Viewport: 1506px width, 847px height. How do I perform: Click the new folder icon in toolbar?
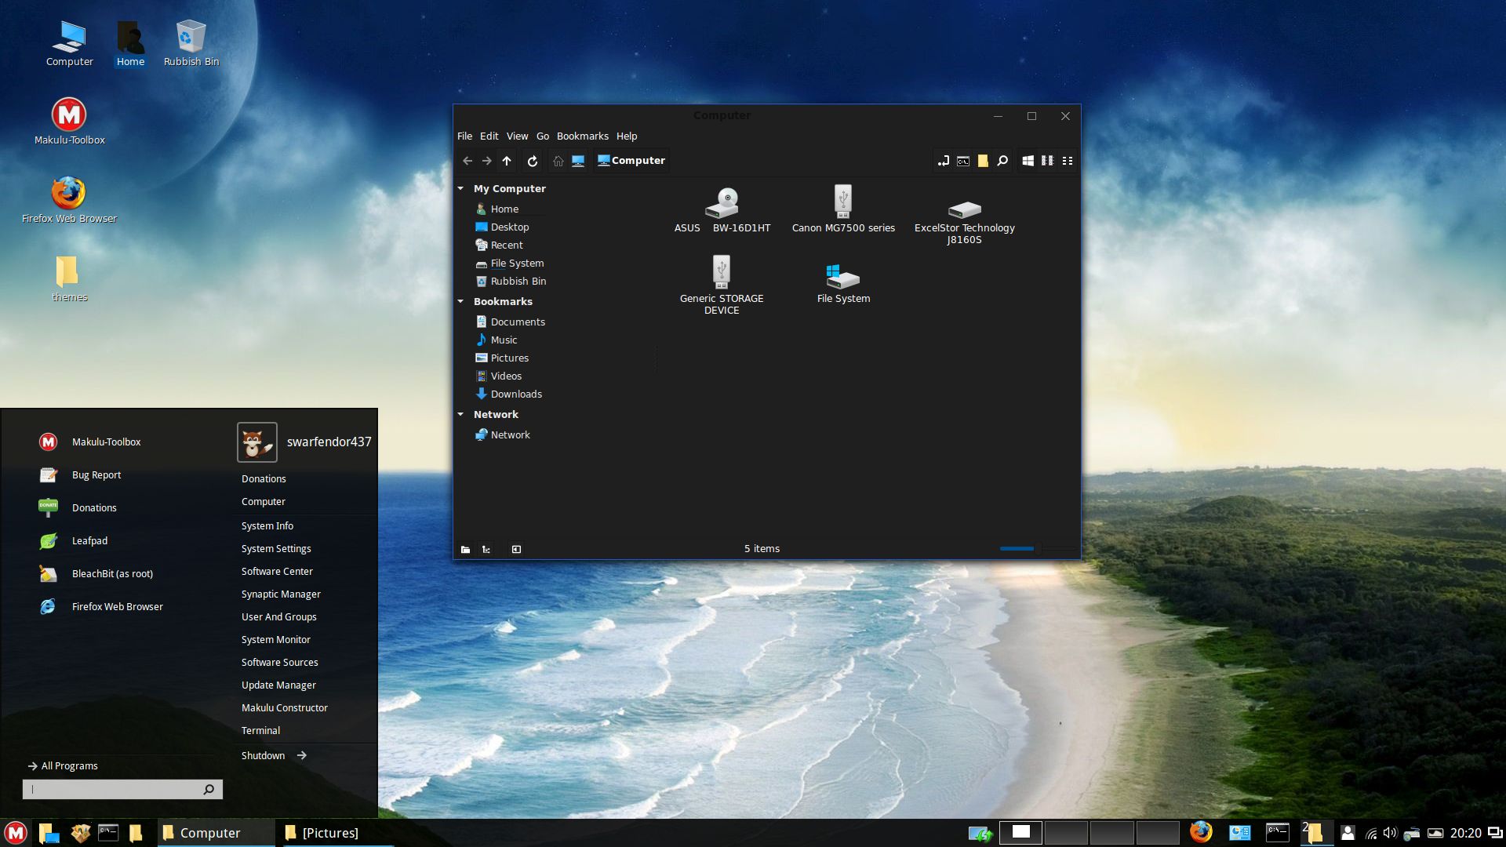pos(983,161)
